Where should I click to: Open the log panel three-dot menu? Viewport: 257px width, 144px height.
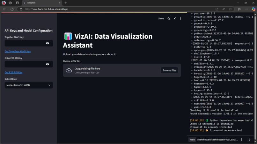(x=242, y=140)
